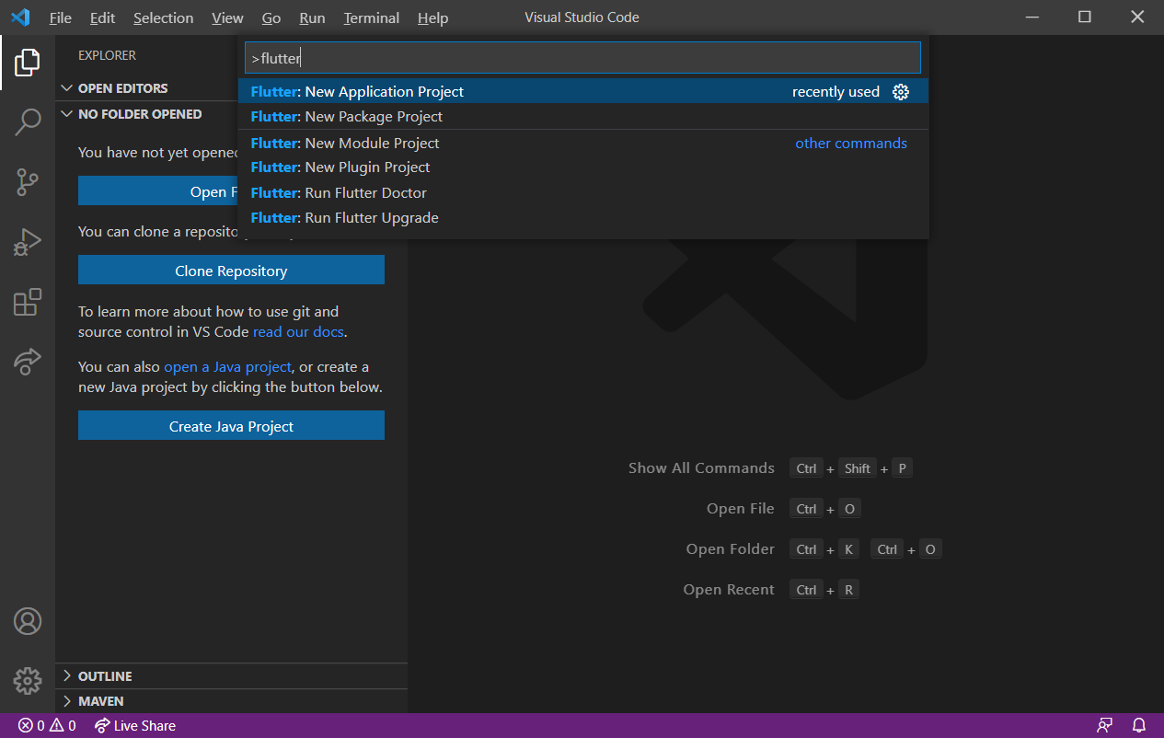Open the File menu

pyautogui.click(x=61, y=17)
